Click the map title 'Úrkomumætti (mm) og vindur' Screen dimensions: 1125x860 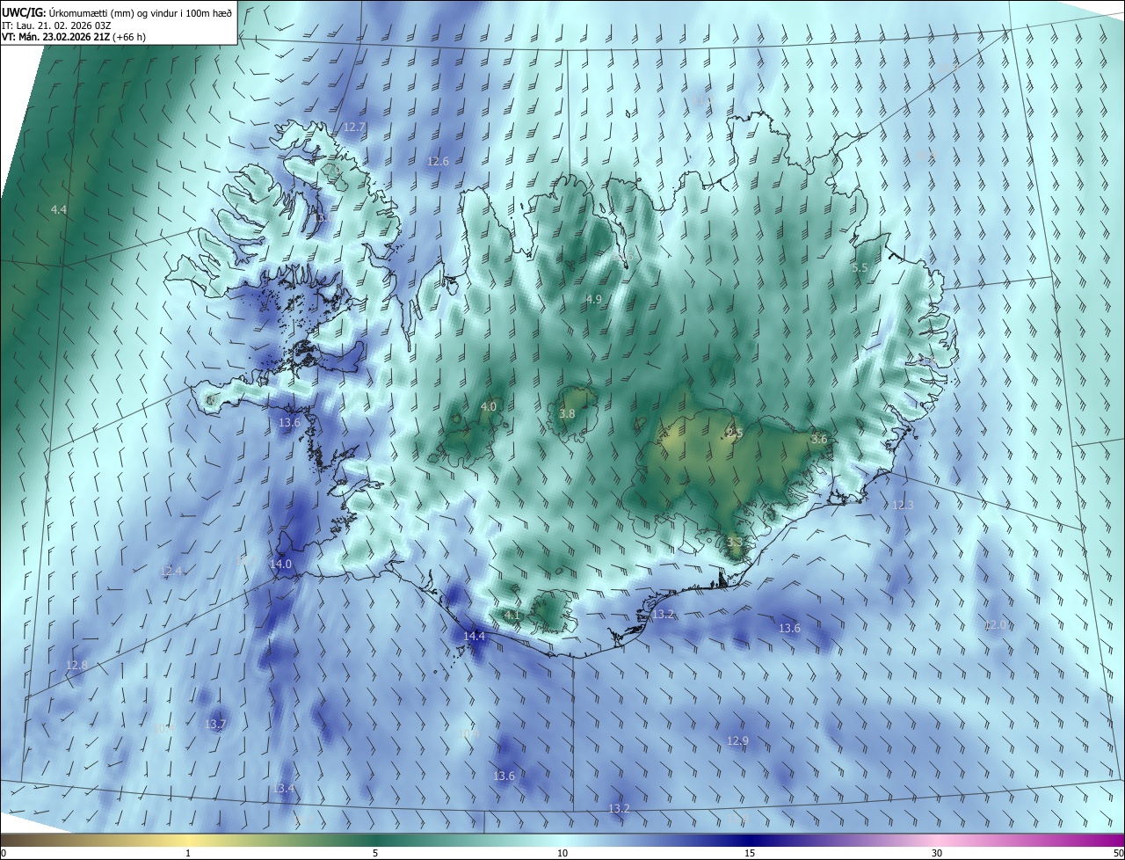coord(113,12)
